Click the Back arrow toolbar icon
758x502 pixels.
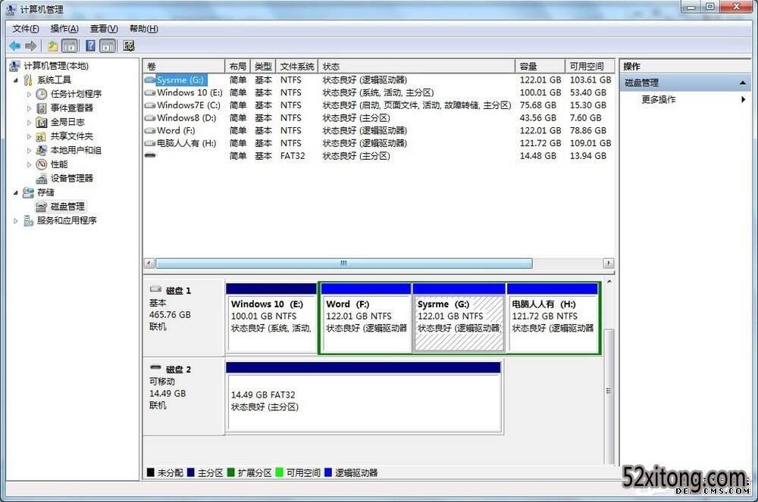[x=15, y=46]
